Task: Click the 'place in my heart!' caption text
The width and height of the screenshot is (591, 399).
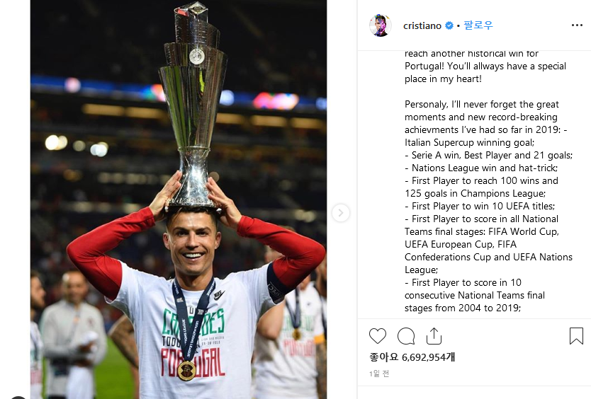Action: point(443,79)
